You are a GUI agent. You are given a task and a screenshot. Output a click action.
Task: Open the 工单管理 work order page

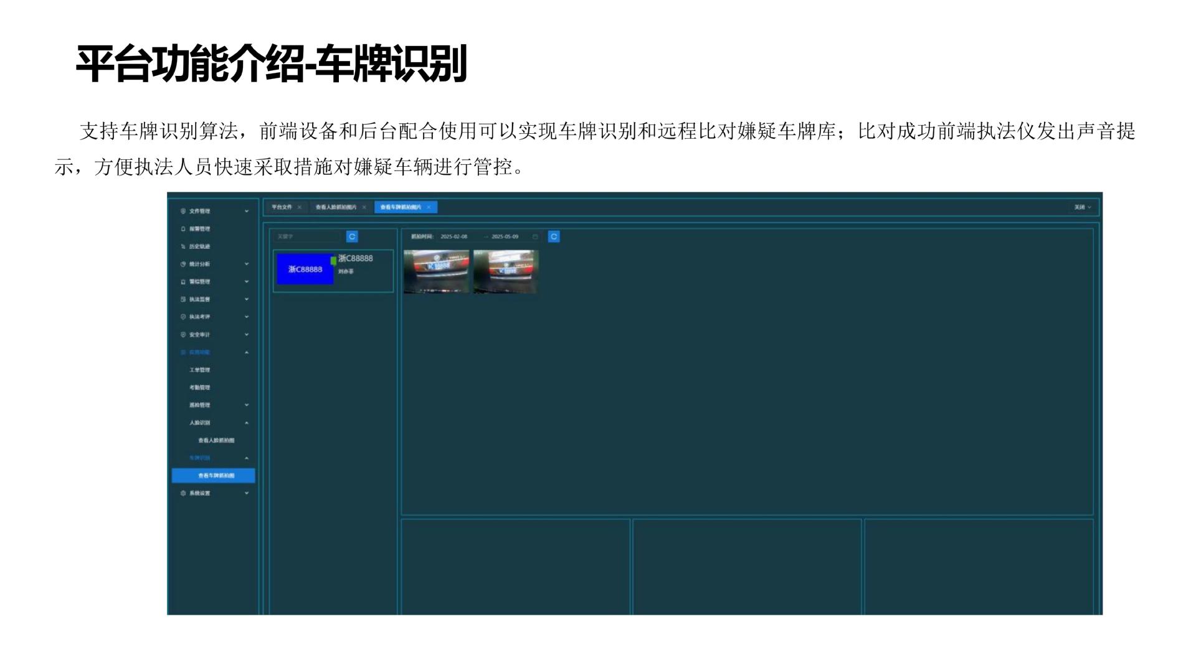199,369
